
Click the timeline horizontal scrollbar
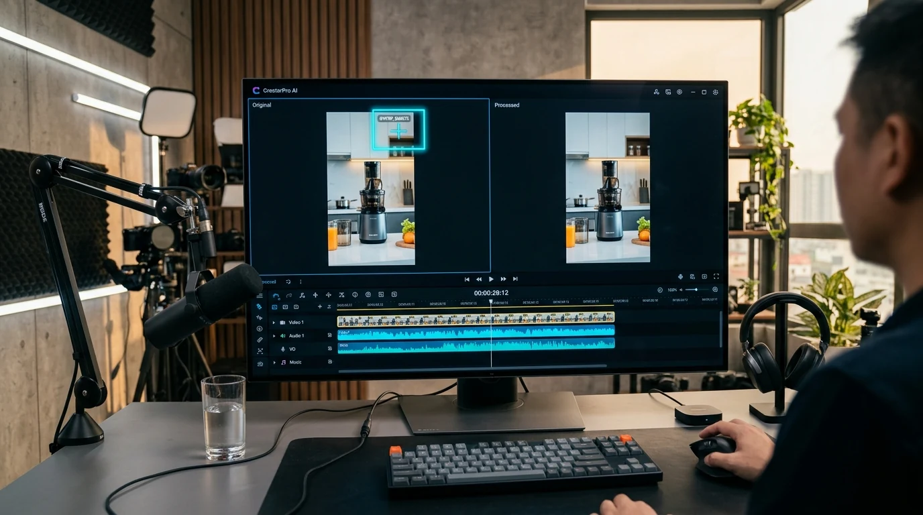coord(473,367)
